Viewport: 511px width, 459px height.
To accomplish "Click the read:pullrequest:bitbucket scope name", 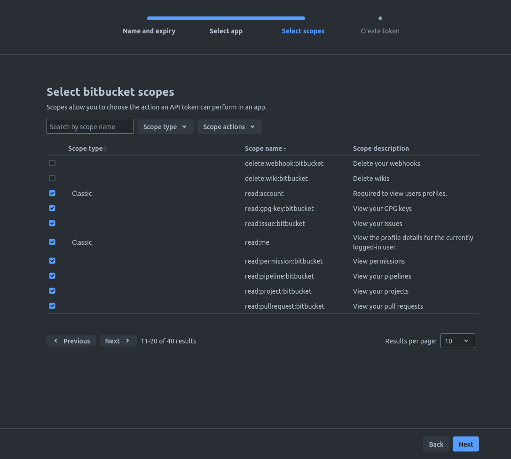I will 285,306.
